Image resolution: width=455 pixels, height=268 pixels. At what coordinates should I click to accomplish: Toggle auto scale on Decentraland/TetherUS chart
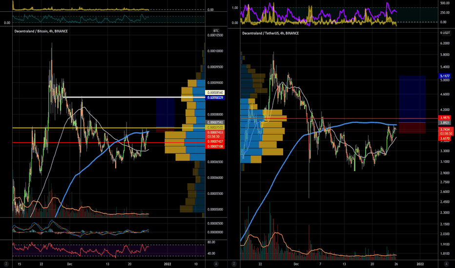pos(447,264)
